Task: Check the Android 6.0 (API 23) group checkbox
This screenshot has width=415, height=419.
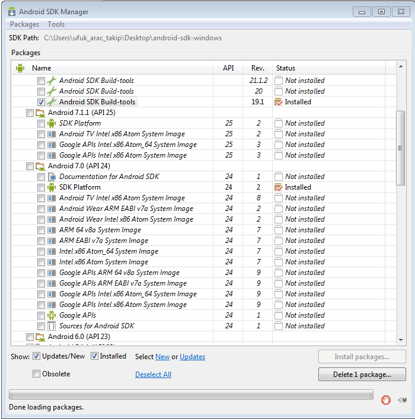Action: pyautogui.click(x=30, y=337)
